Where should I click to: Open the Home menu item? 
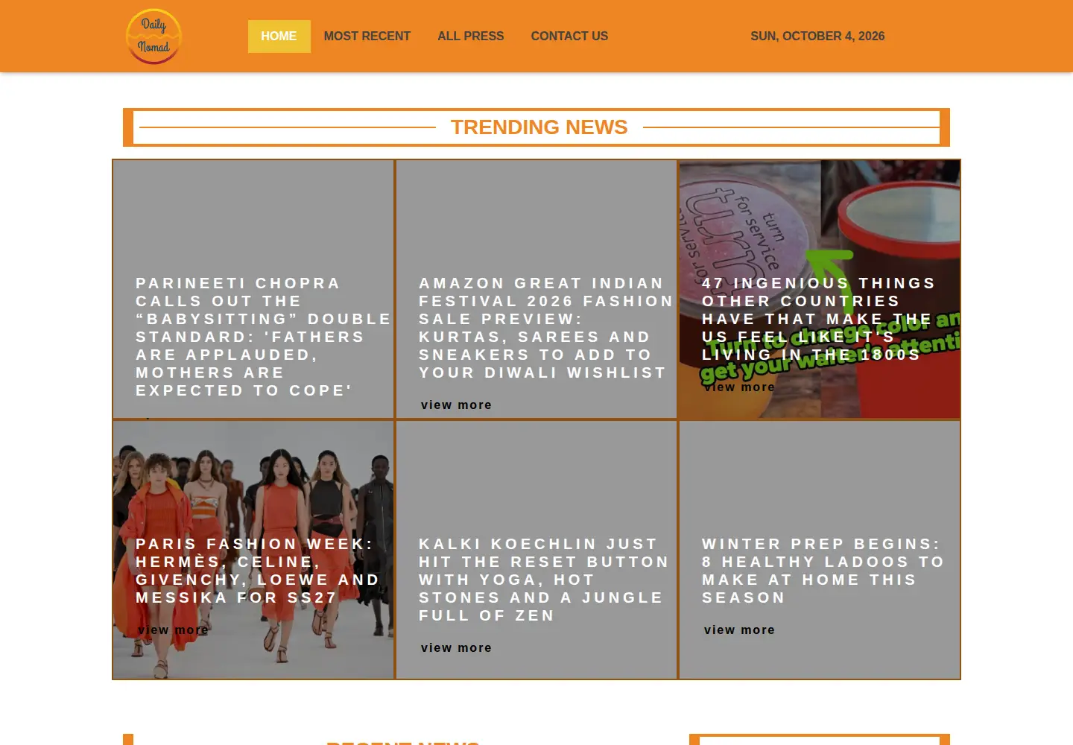[x=279, y=36]
